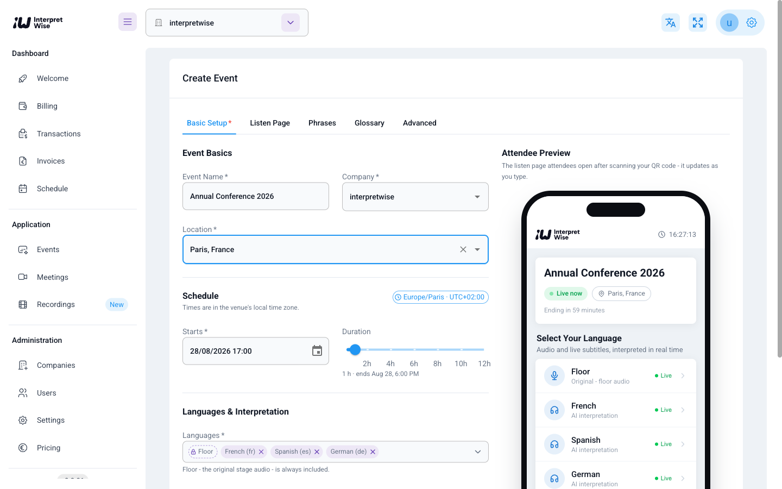The height and width of the screenshot is (489, 782).
Task: Click the Pricing euro icon
Action: coord(23,448)
